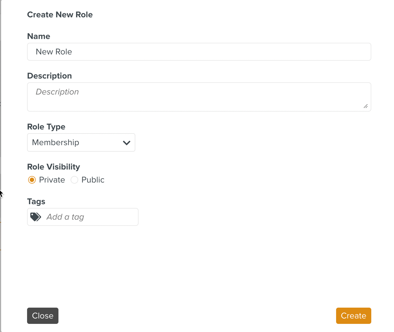This screenshot has width=394, height=332.
Task: Click into the Description text area
Action: pos(199,97)
